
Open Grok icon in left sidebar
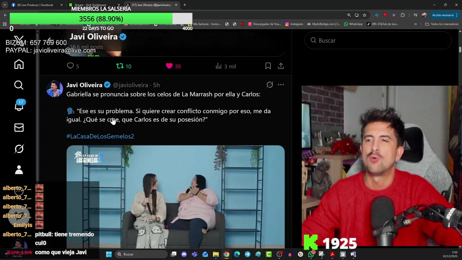click(x=19, y=148)
